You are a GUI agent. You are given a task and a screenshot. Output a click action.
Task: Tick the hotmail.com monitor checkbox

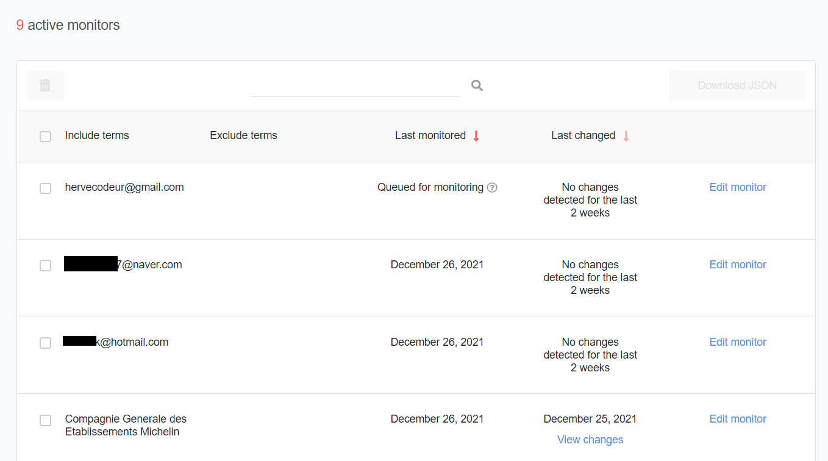(x=46, y=343)
